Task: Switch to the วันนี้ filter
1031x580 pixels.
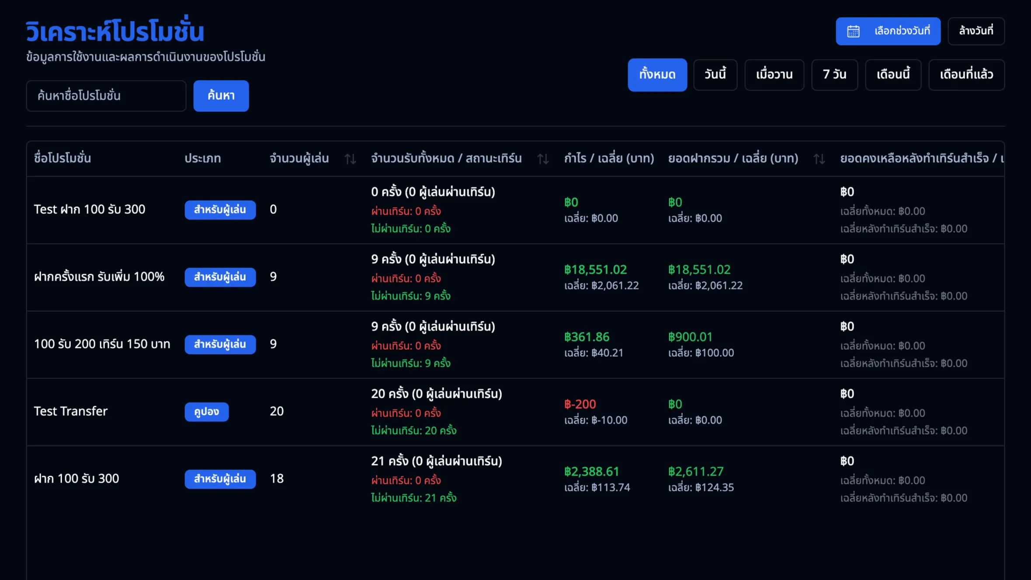Action: coord(715,75)
